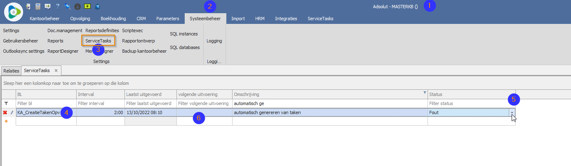Click the dark download arrow icon
This screenshot has width=571, height=166.
click(77, 7)
